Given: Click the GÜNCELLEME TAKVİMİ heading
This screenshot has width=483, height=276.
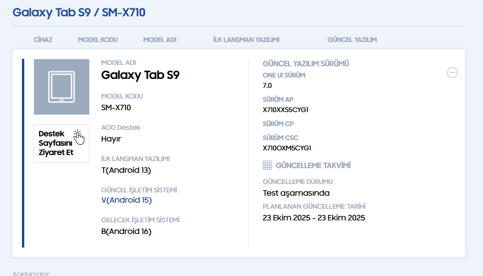Looking at the screenshot, I should pyautogui.click(x=313, y=166).
